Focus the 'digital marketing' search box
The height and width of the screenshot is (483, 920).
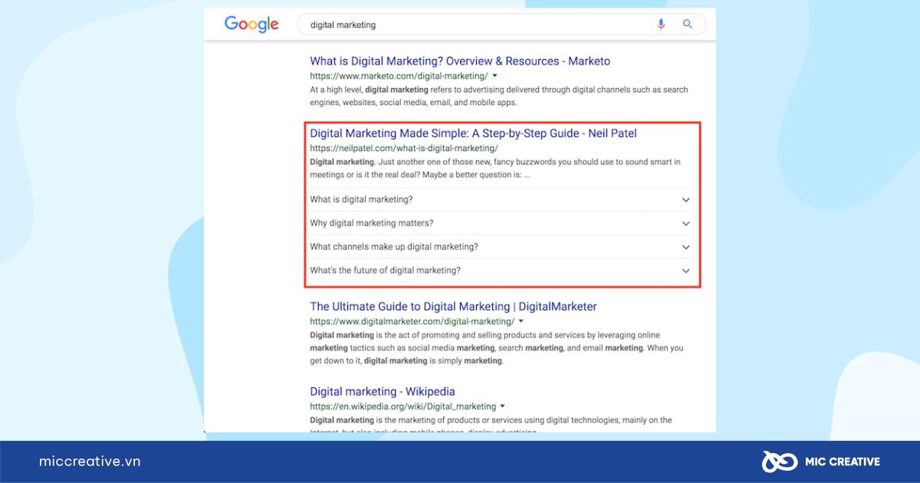tap(501, 25)
